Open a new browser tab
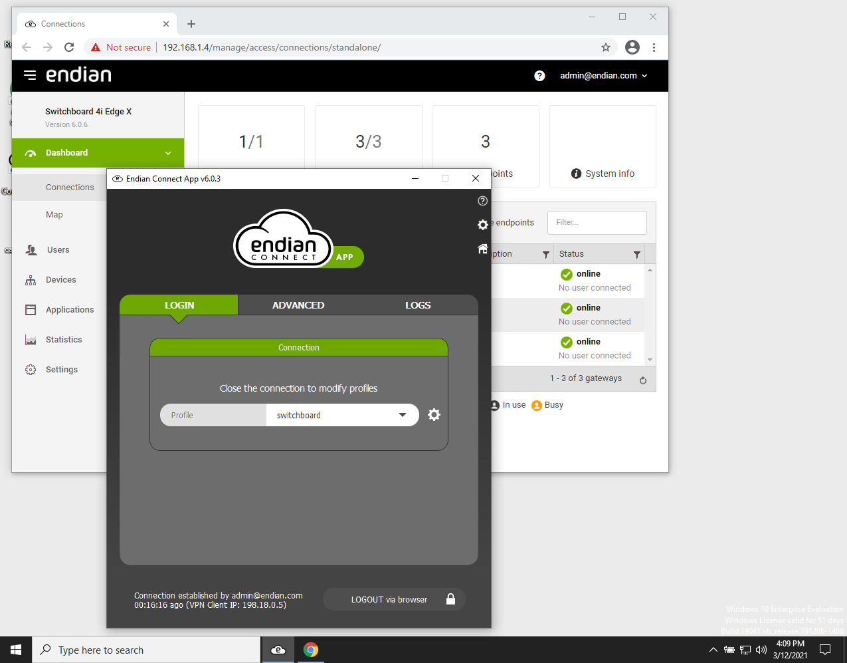The image size is (847, 663). point(191,24)
